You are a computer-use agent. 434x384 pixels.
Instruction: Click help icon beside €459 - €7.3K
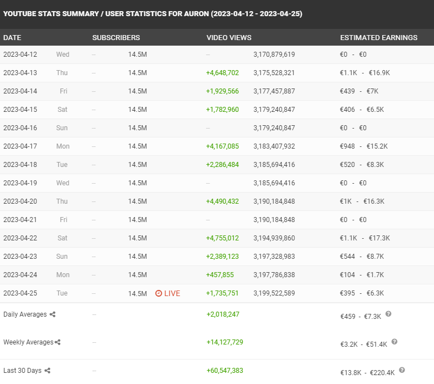(x=388, y=314)
